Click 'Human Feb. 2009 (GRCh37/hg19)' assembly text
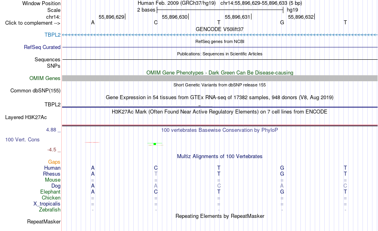The height and width of the screenshot is (231, 378). click(176, 3)
